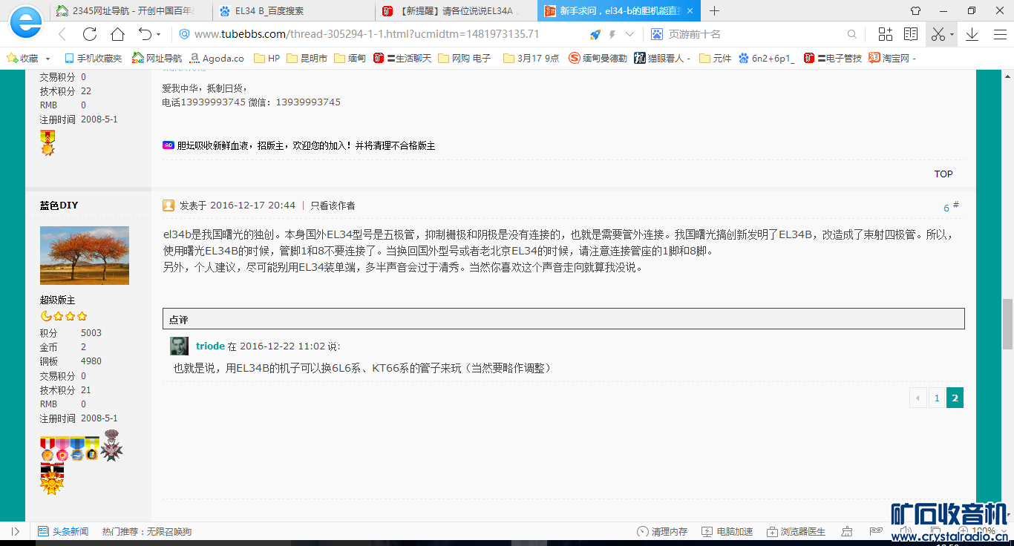The height and width of the screenshot is (546, 1014).
Task: Open the 猫眼看人 bookmark
Action: coord(663,58)
